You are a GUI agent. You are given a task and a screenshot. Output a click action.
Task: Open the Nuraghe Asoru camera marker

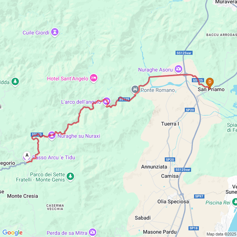(x=178, y=69)
